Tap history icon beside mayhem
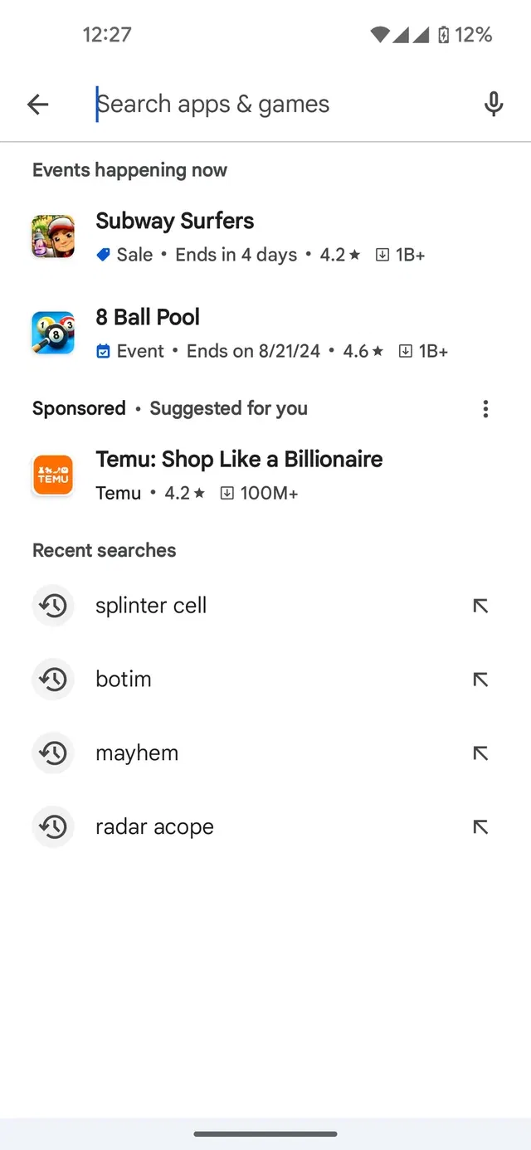The height and width of the screenshot is (1150, 531). coord(53,753)
